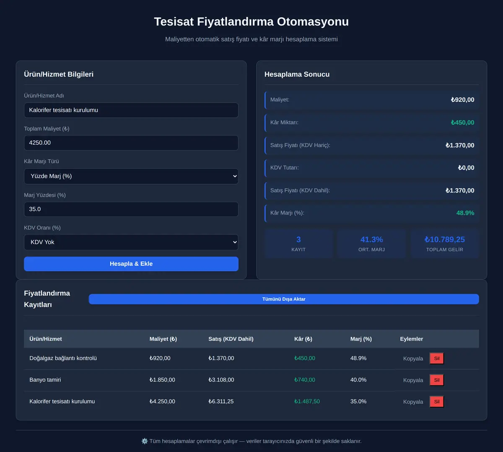
Task: Click the Marj Yüzdesi input field
Action: point(131,209)
